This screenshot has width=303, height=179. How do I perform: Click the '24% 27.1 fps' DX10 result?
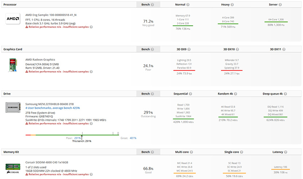[x=232, y=73]
